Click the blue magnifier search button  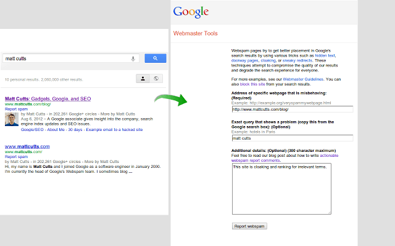[x=155, y=58]
